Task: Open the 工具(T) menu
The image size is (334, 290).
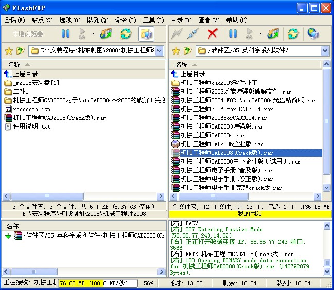Action: (x=153, y=20)
